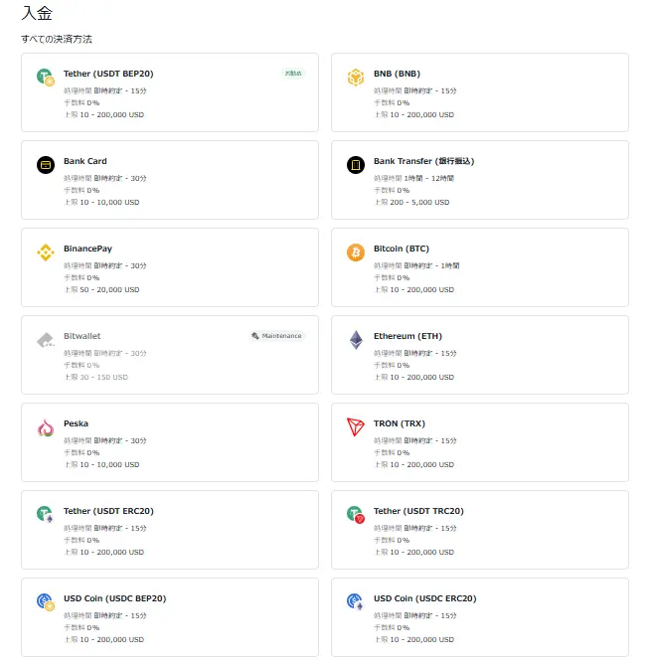
Task: Click USD Coin ERC20 limit 10 - 200,000 USD
Action: click(413, 639)
